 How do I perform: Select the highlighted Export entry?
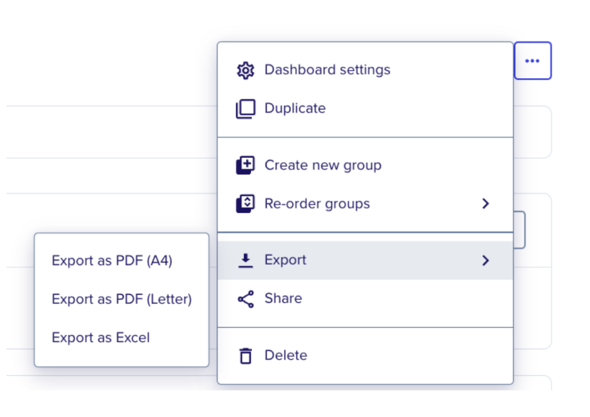point(365,260)
